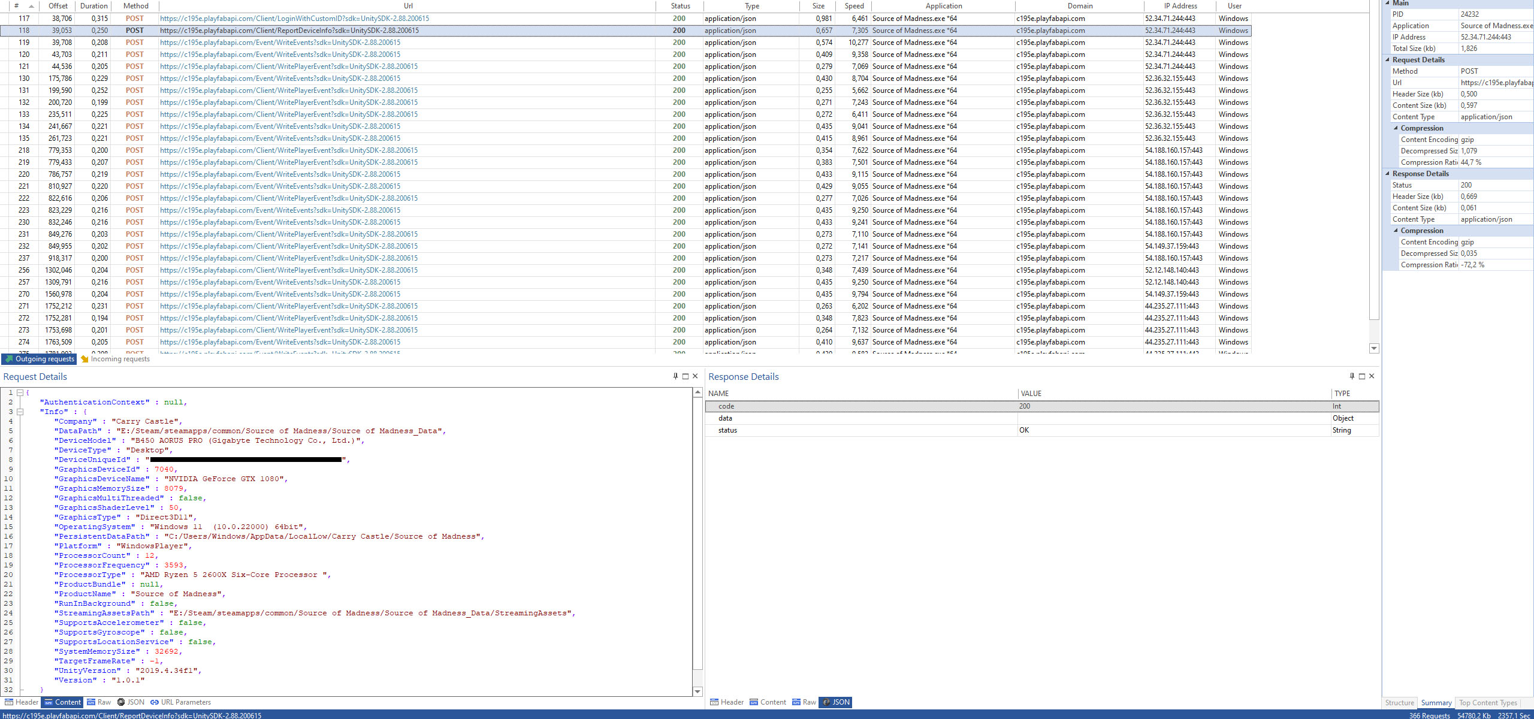Show response Header tab
1534x719 pixels.
click(727, 702)
